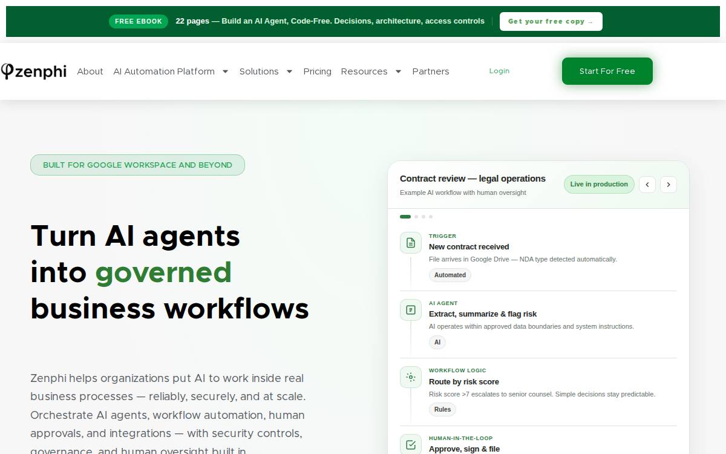
Task: Click File arrives in Google Drive description
Action: [x=523, y=259]
